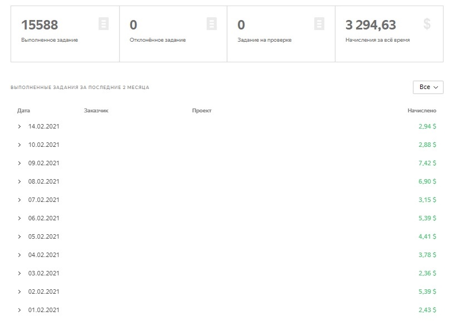Click the date 09.02.2021

coord(43,163)
